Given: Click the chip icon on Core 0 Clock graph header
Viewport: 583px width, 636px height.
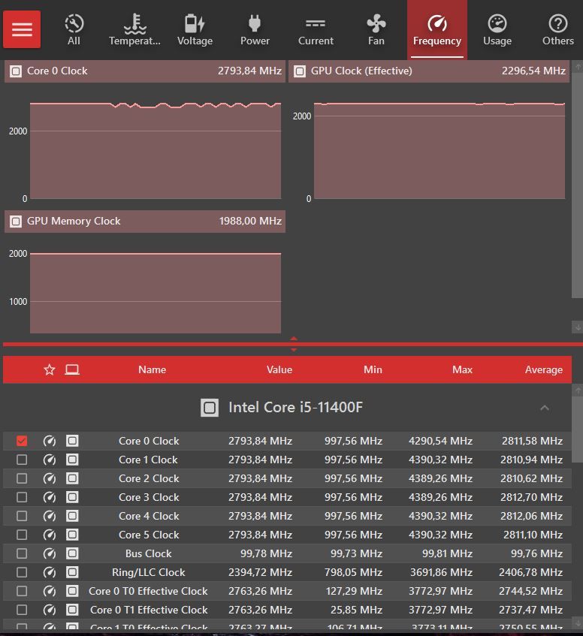Looking at the screenshot, I should [x=16, y=71].
